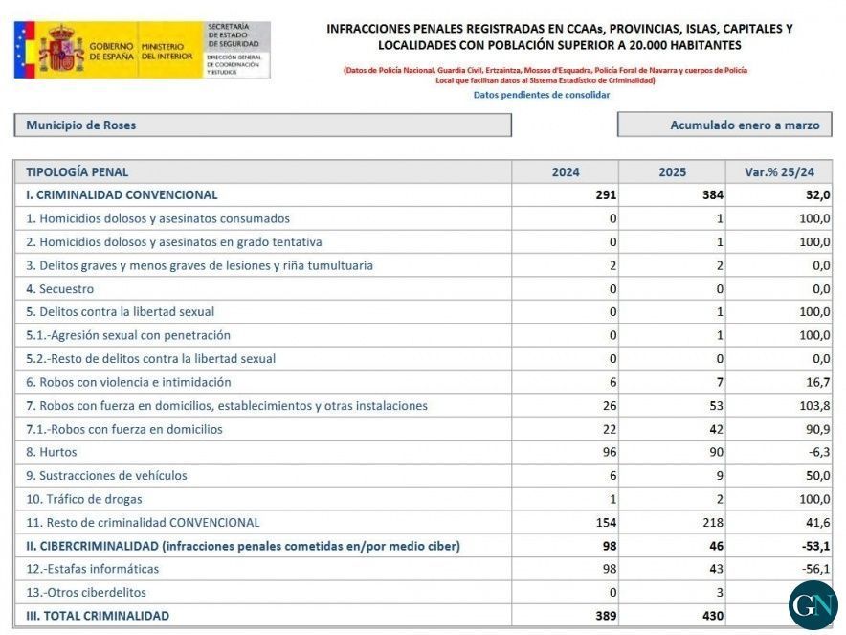Image resolution: width=846 pixels, height=635 pixels.
Task: Select '10. Tráfico de drogas' row label
Action: pyautogui.click(x=83, y=499)
